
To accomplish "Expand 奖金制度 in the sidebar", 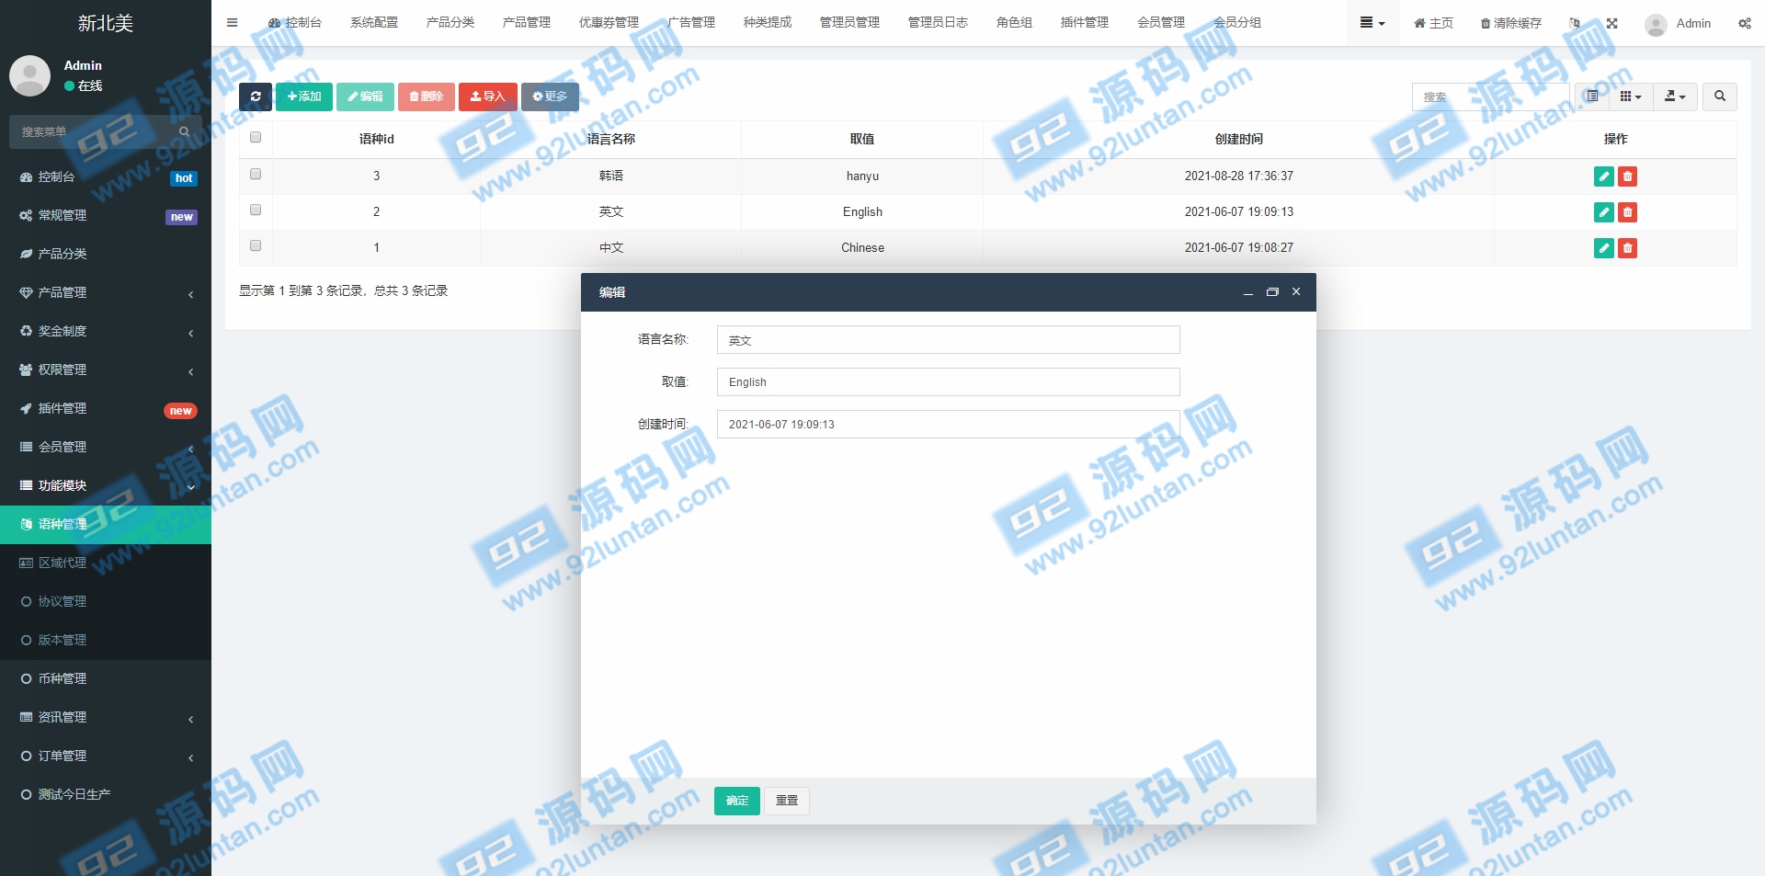I will (106, 331).
